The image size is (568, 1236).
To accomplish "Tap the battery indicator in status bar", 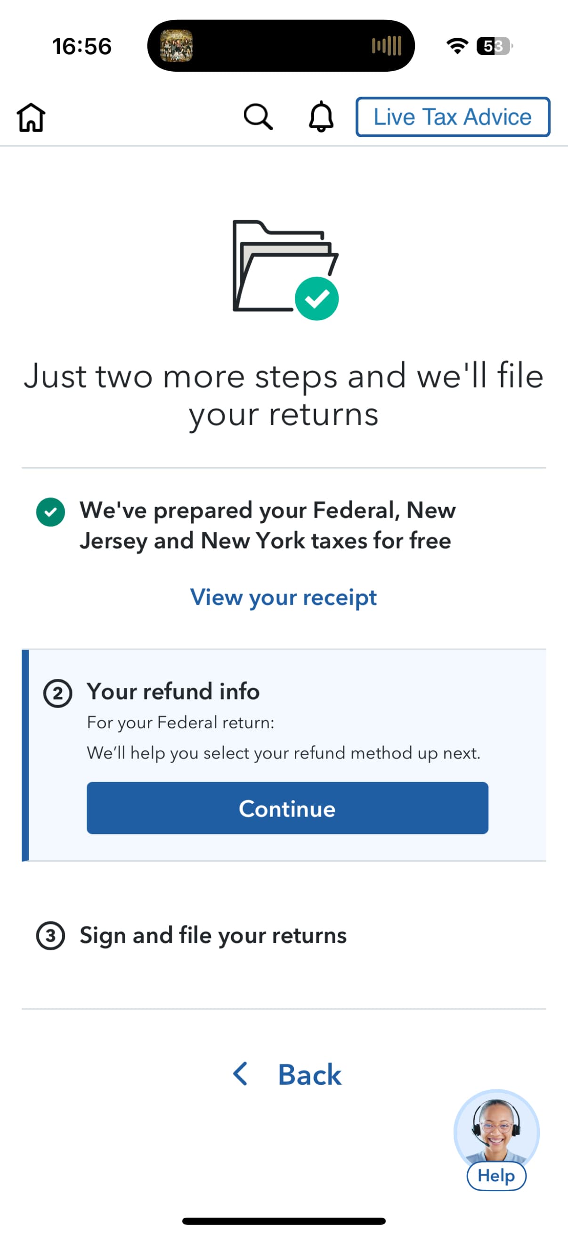I will tap(494, 46).
